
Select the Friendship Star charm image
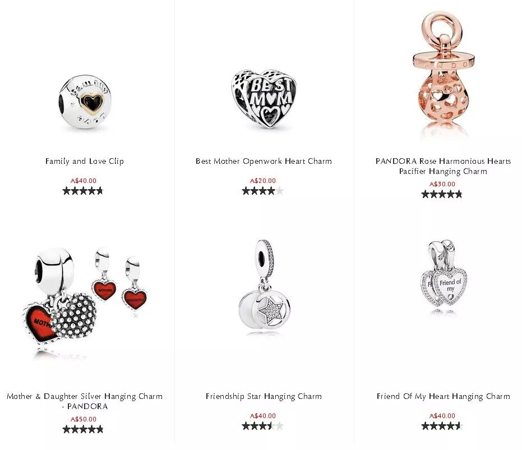click(x=264, y=286)
